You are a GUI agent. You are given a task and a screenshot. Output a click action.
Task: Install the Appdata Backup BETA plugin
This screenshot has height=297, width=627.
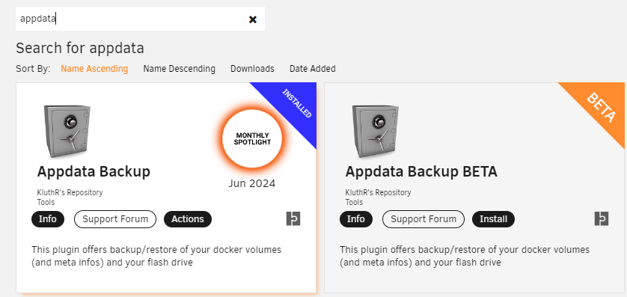pyautogui.click(x=493, y=219)
